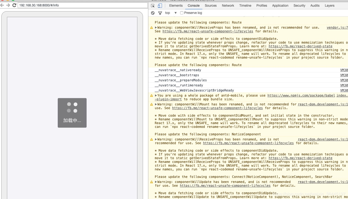Open the Security tab
Screen dimensions: 348x199
pos(299,6)
